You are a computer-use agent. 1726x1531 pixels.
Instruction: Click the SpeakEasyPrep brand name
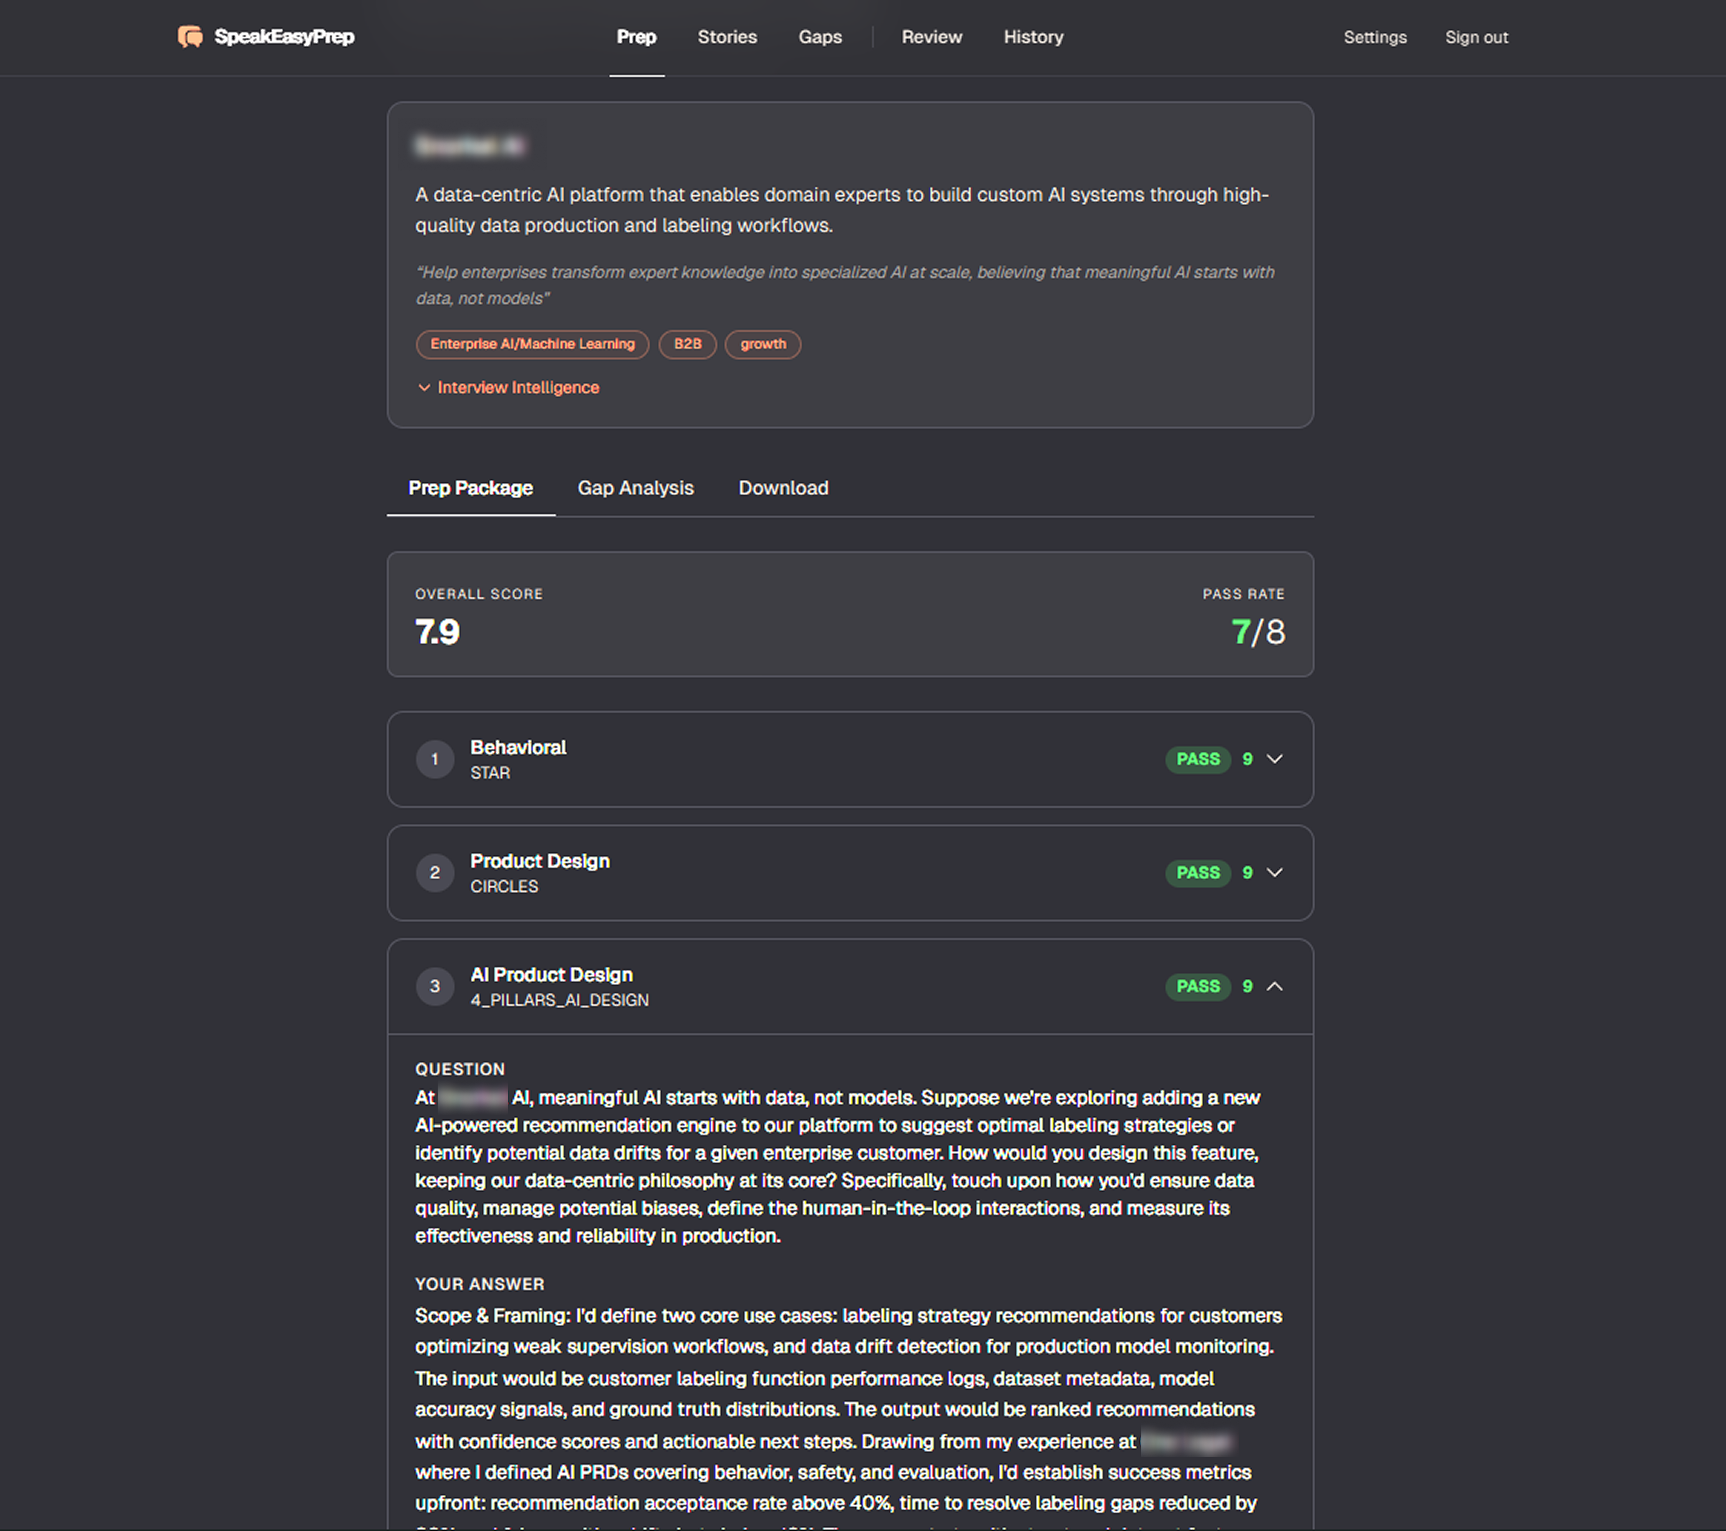[284, 36]
